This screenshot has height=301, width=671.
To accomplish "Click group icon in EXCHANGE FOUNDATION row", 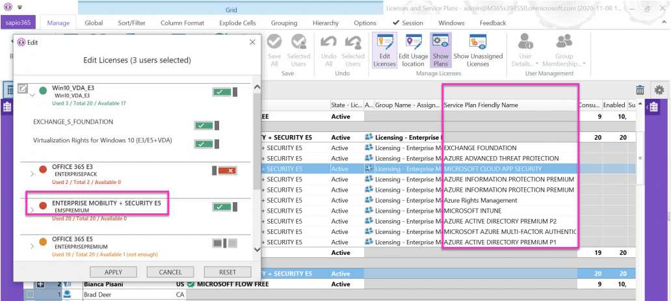I will (369, 148).
